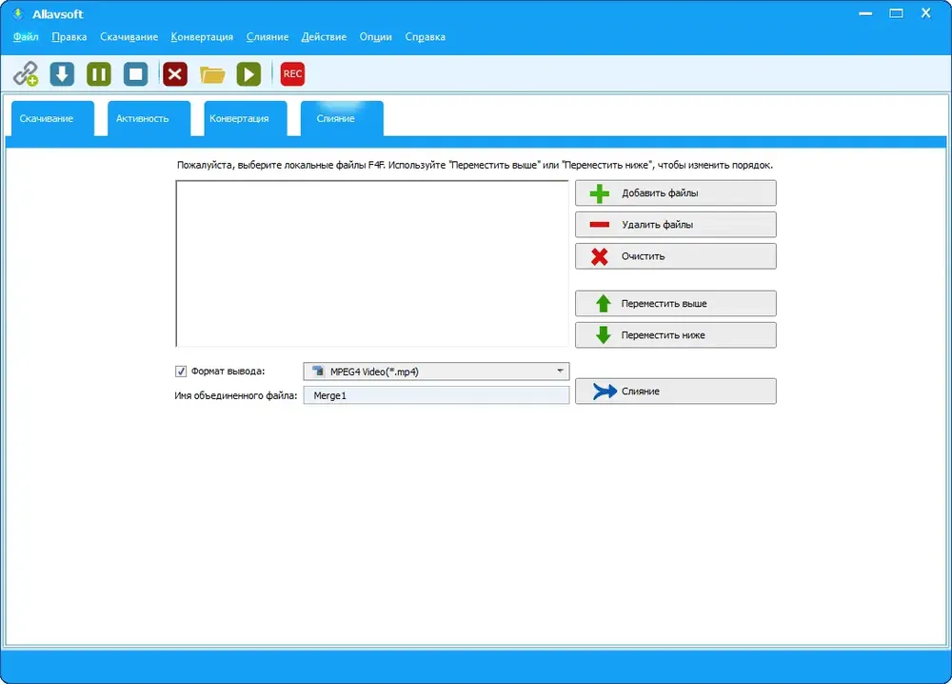The height and width of the screenshot is (684, 952).
Task: Open the Файл menu
Action: (x=26, y=37)
